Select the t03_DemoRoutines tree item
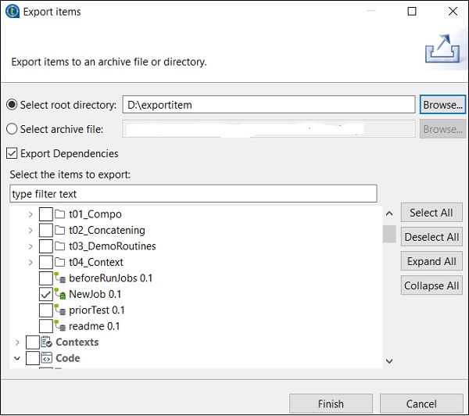The width and height of the screenshot is (469, 416). click(x=111, y=246)
